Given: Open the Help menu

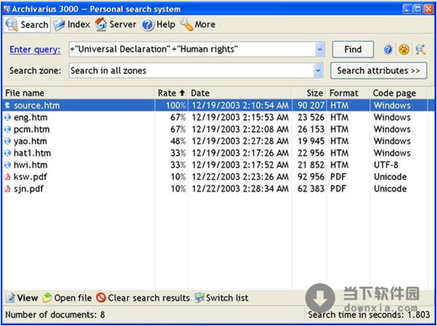Looking at the screenshot, I should tap(158, 25).
